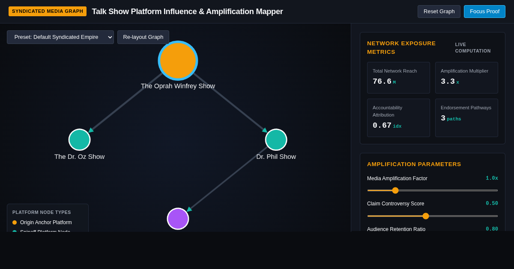
Task: Click the Re-layout Graph button
Action: 143,37
